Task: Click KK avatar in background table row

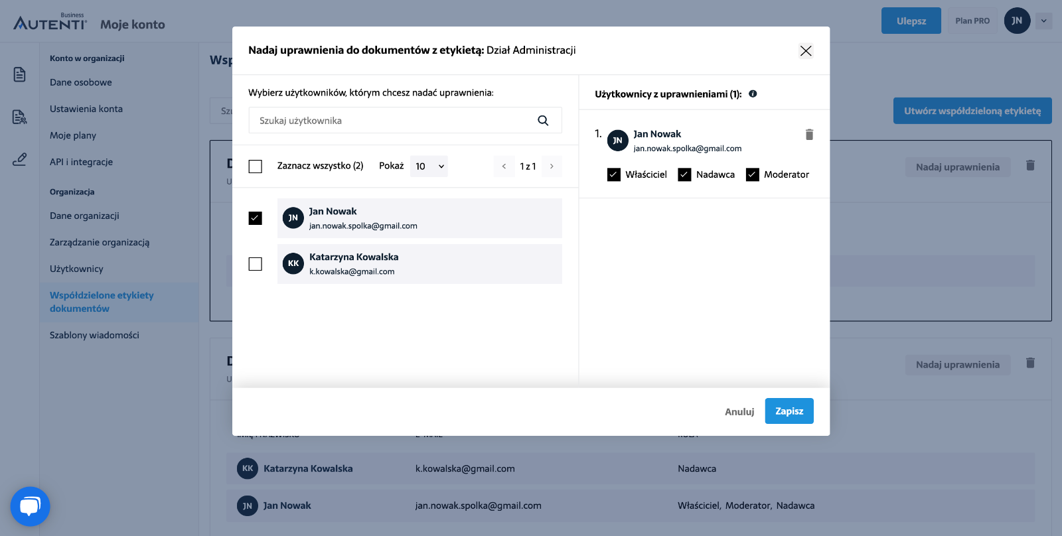Action: click(248, 468)
